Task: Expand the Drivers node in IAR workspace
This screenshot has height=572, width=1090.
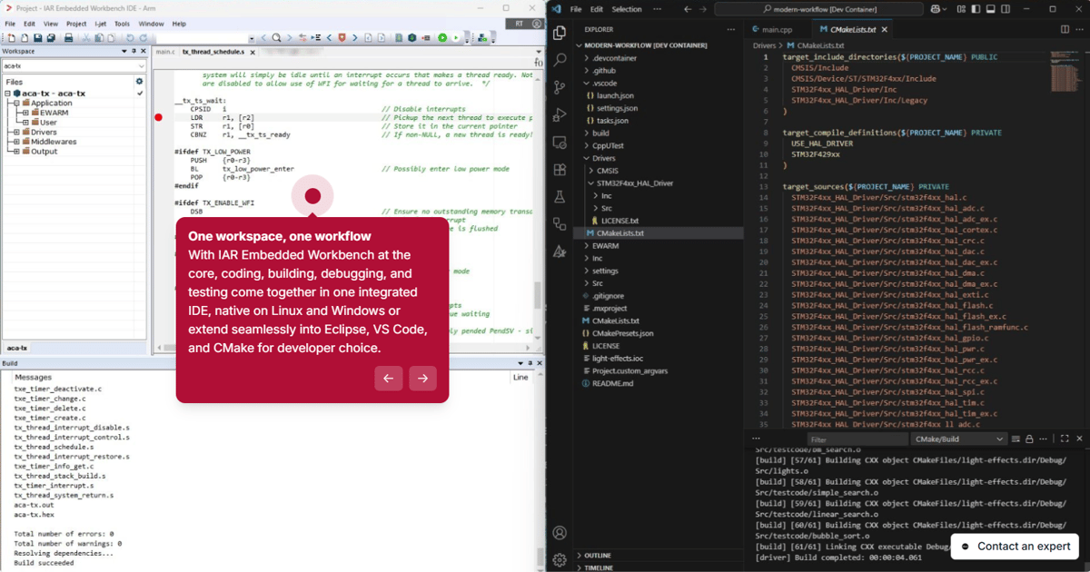Action: click(16, 133)
